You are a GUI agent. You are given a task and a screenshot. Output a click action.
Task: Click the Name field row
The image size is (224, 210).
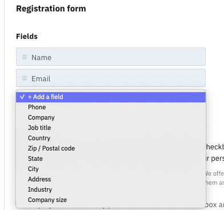click(x=111, y=57)
